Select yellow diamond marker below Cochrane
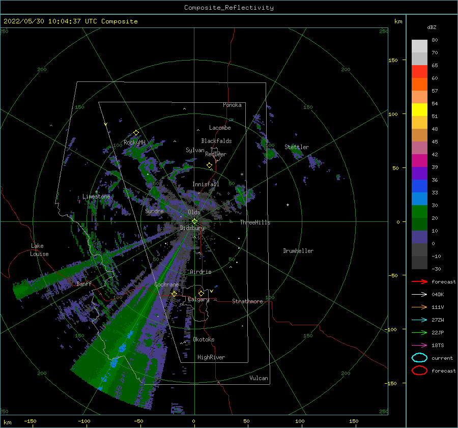Image resolution: width=458 pixels, height=428 pixels. (x=175, y=294)
